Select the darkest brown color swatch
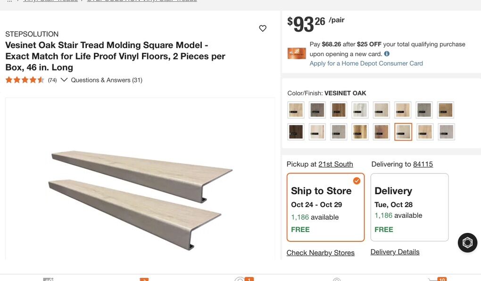This screenshot has height=281, width=481. pyautogui.click(x=296, y=132)
